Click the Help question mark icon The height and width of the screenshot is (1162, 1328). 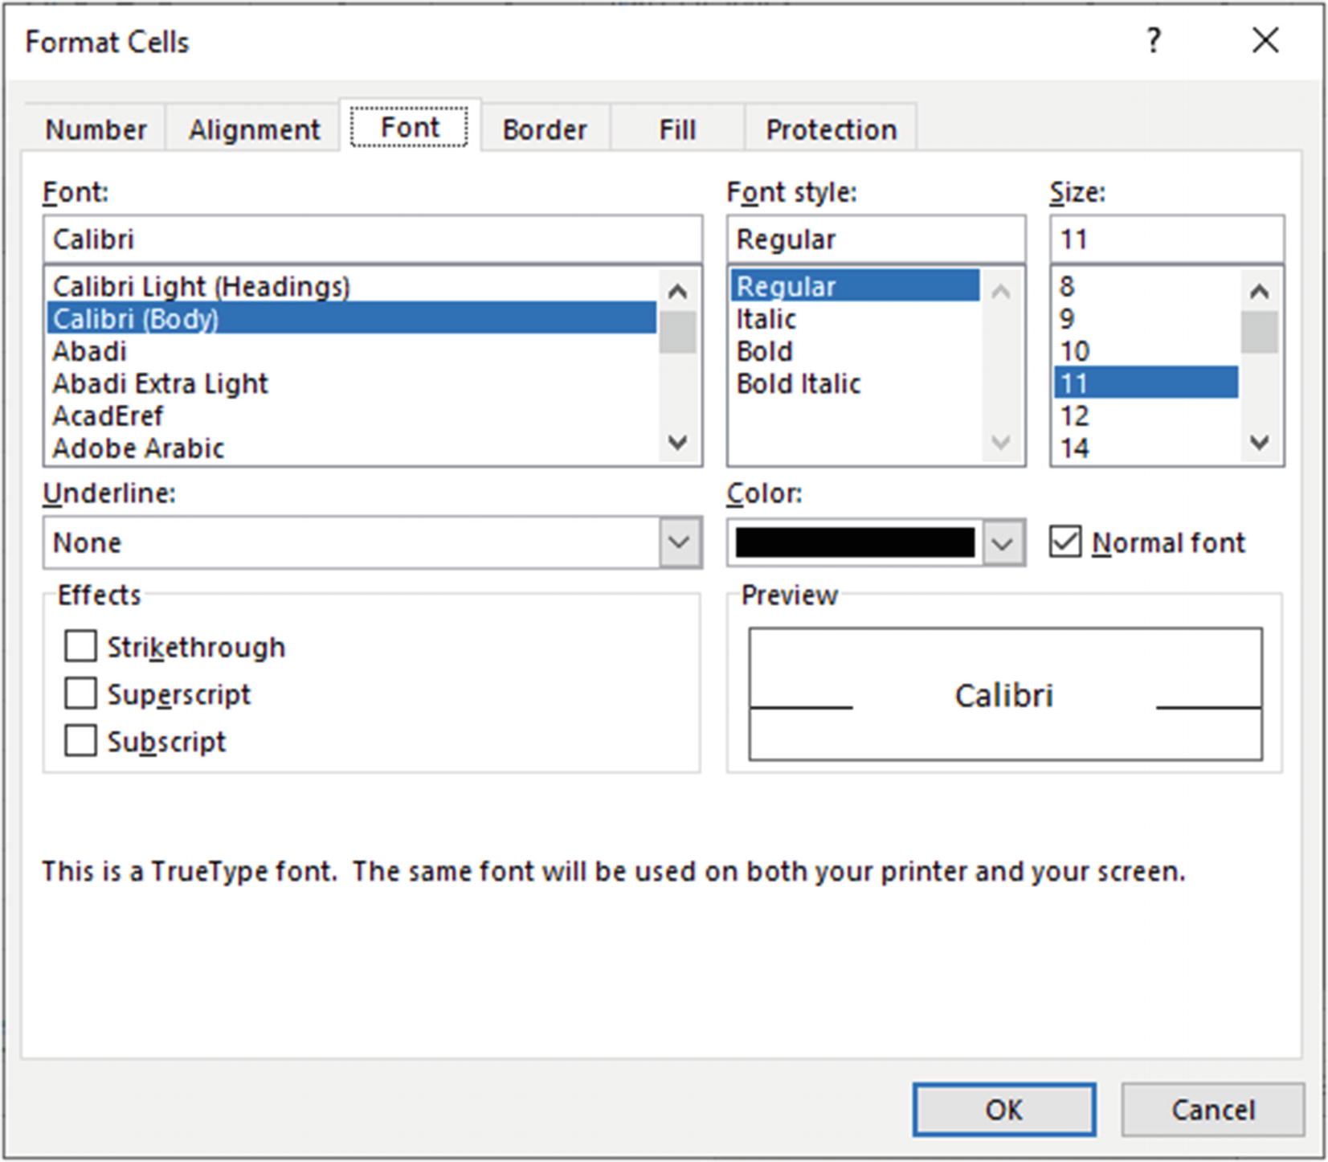(1154, 40)
